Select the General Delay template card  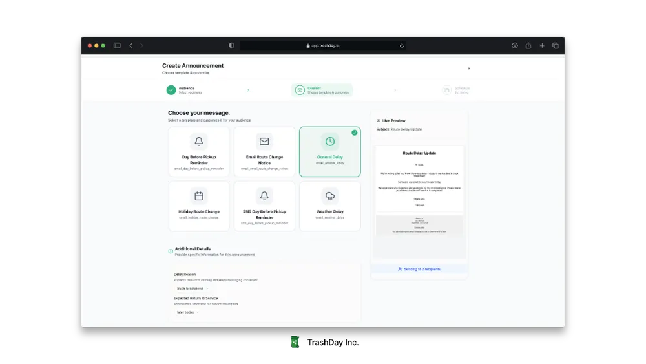coord(329,152)
